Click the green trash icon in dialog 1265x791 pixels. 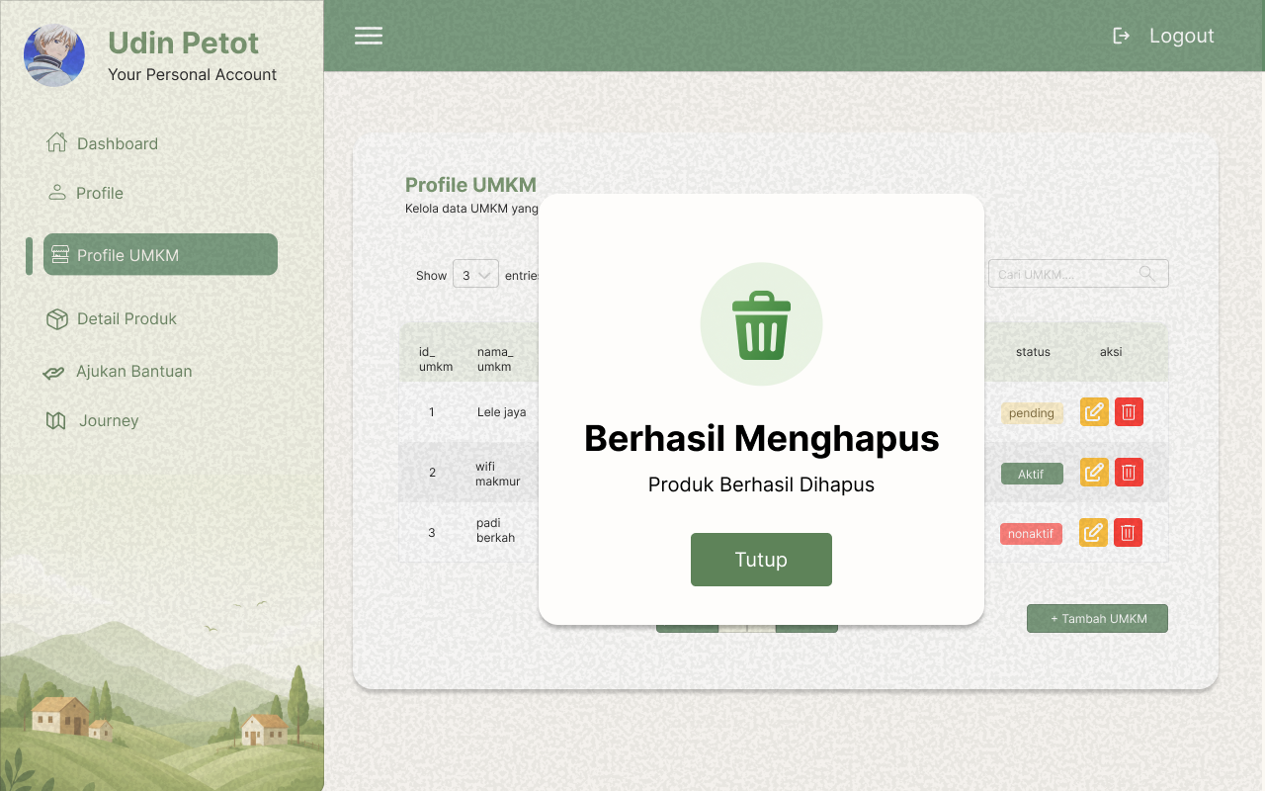tap(761, 325)
